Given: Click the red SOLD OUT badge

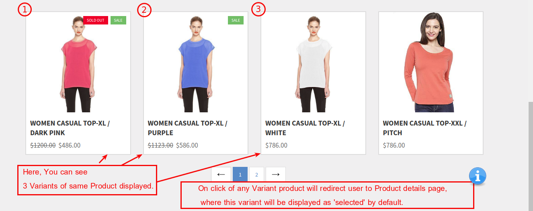Looking at the screenshot, I should (96, 20).
